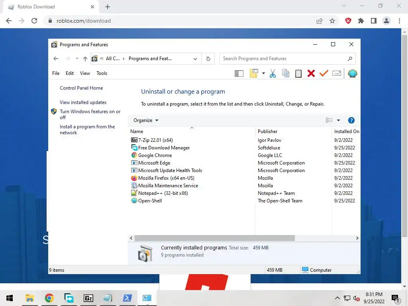Image resolution: width=408 pixels, height=306 pixels.
Task: Open Chrome three-dot menu
Action: [x=399, y=21]
